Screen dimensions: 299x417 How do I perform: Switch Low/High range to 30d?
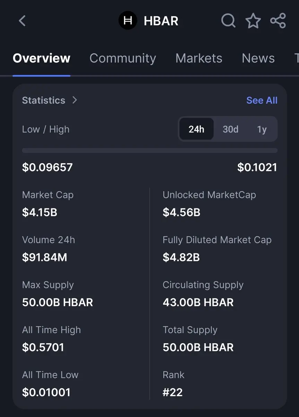pyautogui.click(x=230, y=129)
